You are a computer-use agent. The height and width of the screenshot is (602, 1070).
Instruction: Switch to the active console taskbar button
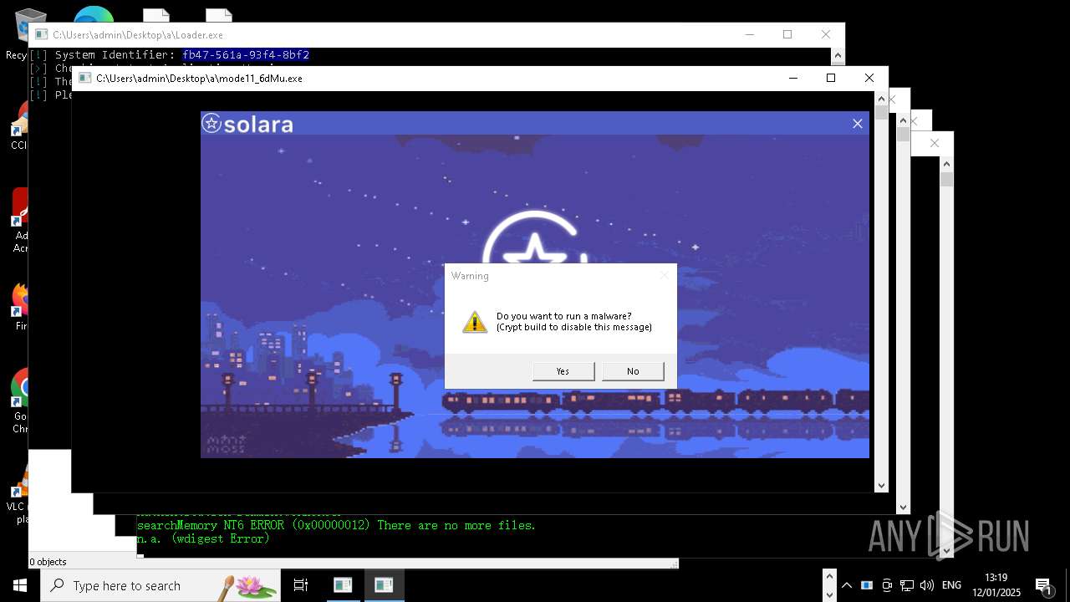tap(384, 585)
